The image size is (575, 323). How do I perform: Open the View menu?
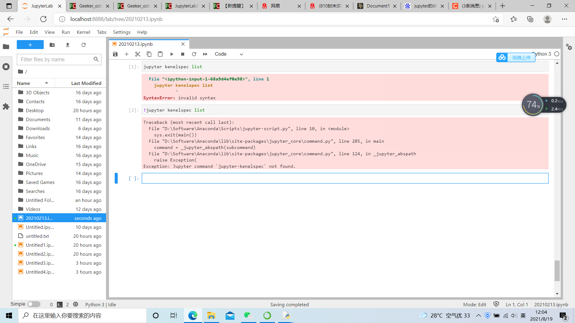point(50,32)
